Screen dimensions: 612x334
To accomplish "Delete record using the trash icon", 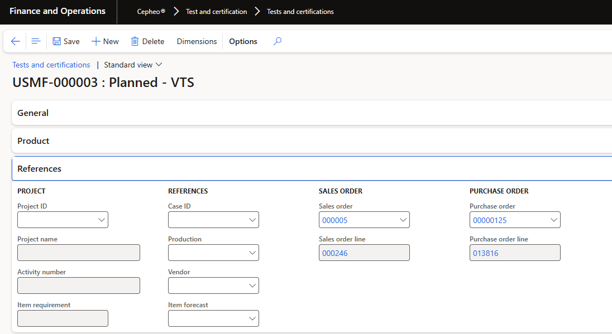I will click(135, 41).
